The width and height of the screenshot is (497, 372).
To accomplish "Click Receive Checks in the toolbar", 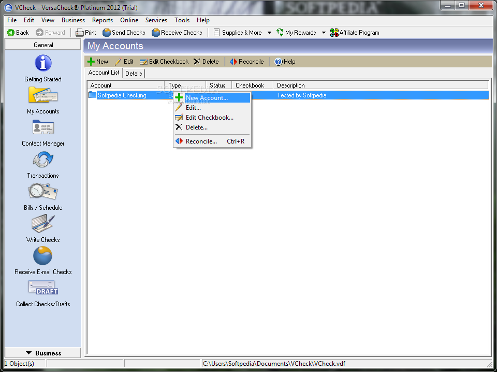I will point(177,32).
